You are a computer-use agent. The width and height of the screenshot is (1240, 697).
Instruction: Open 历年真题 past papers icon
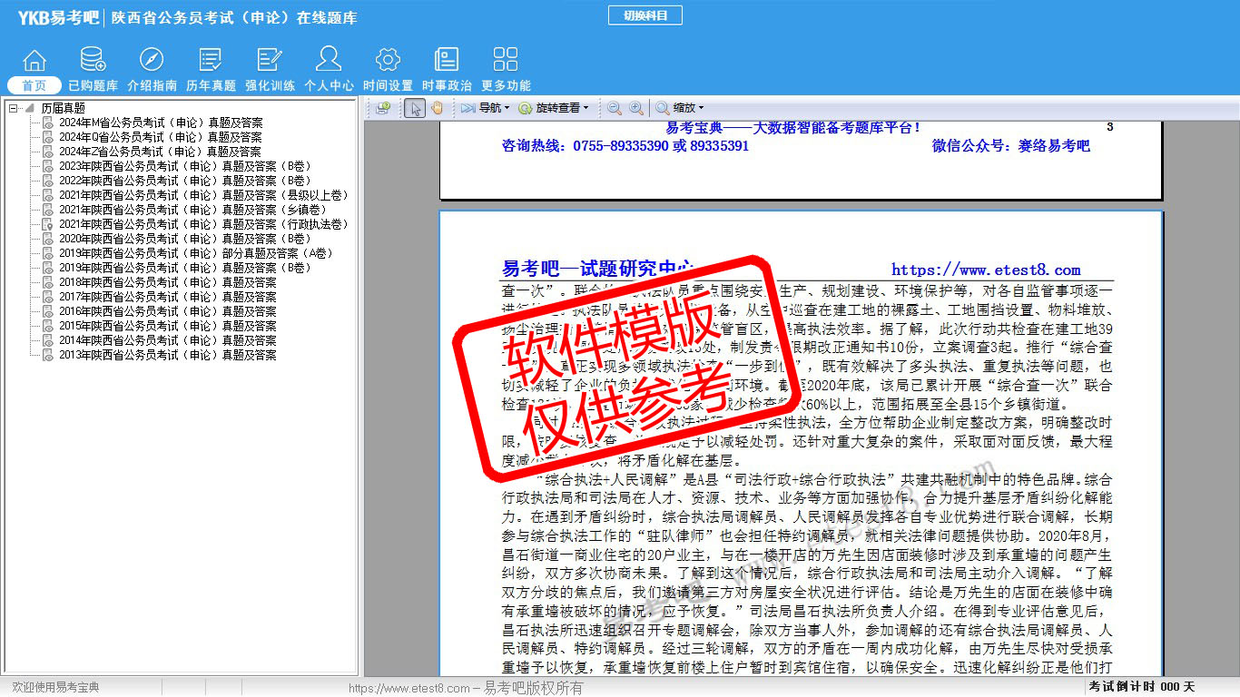pos(211,61)
